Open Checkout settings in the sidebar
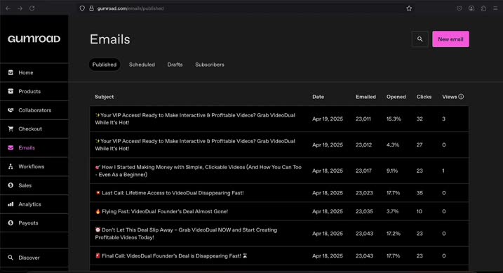Image resolution: width=503 pixels, height=273 pixels. (34, 129)
